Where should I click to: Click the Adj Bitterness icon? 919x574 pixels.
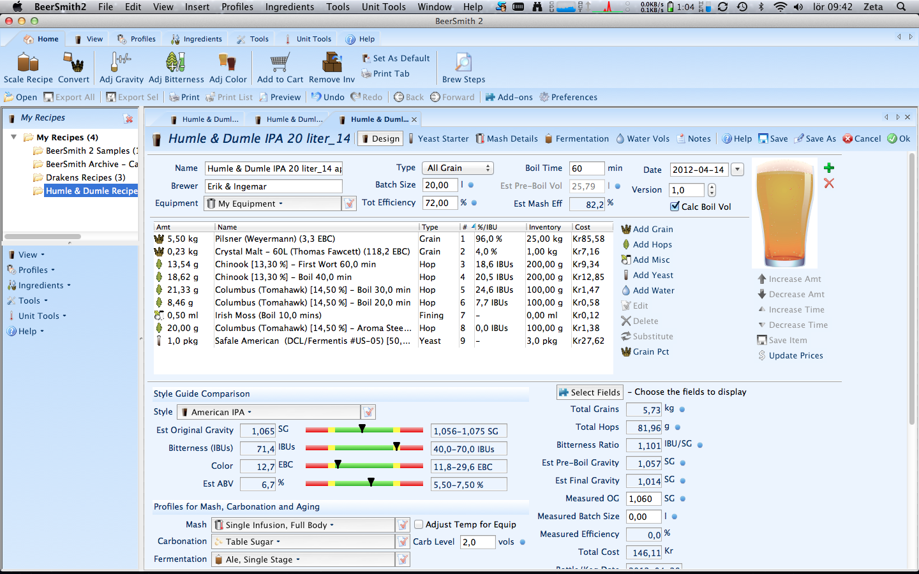176,63
